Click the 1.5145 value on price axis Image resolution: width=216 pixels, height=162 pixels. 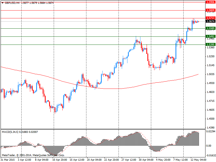pos(211,65)
